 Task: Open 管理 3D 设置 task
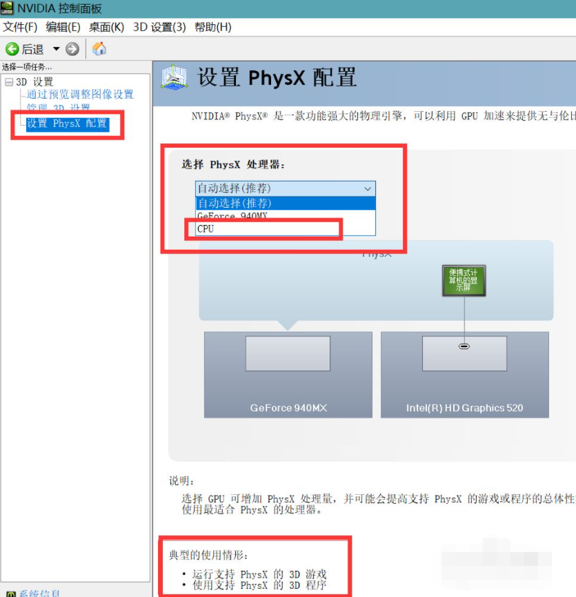coord(58,108)
